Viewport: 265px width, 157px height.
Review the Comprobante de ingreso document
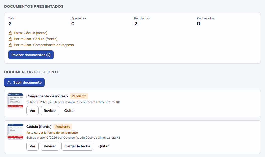point(50,111)
